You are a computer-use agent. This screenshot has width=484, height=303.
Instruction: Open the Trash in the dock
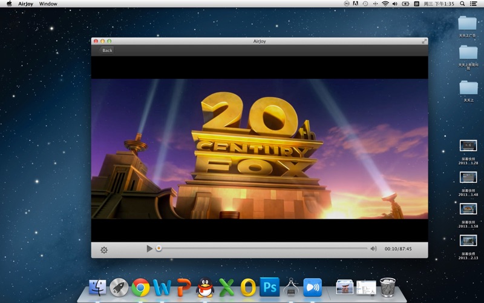tap(388, 287)
